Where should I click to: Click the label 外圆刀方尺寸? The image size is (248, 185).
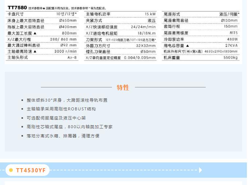point(98,46)
